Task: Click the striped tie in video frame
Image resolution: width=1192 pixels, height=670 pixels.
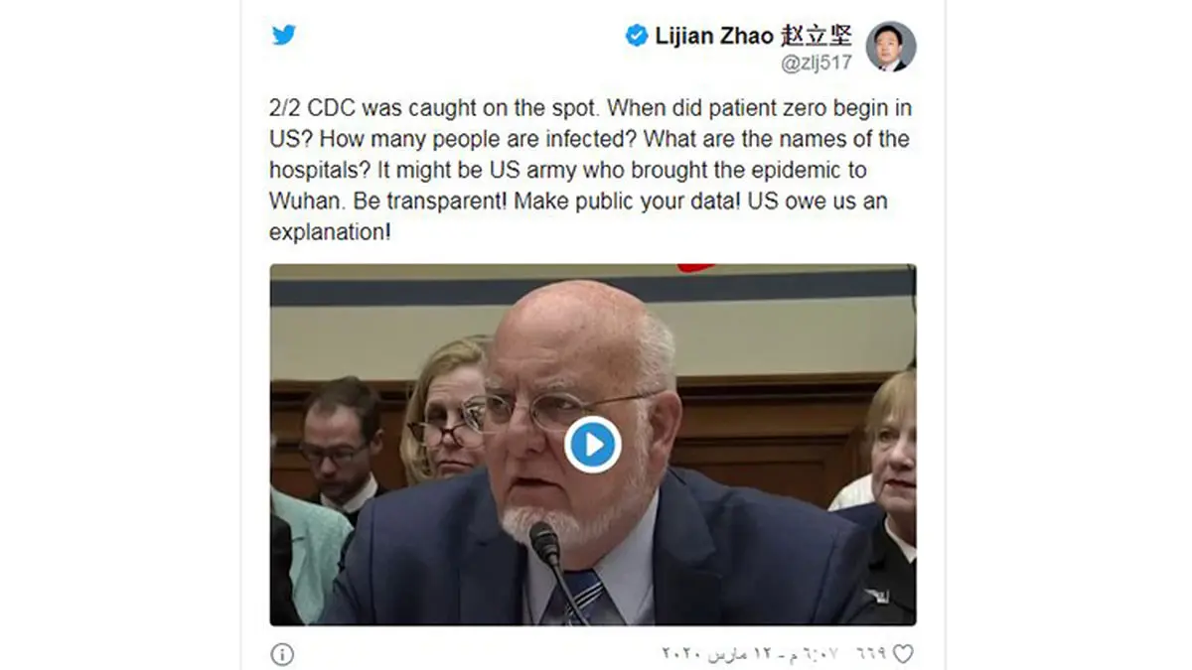Action: click(x=583, y=597)
